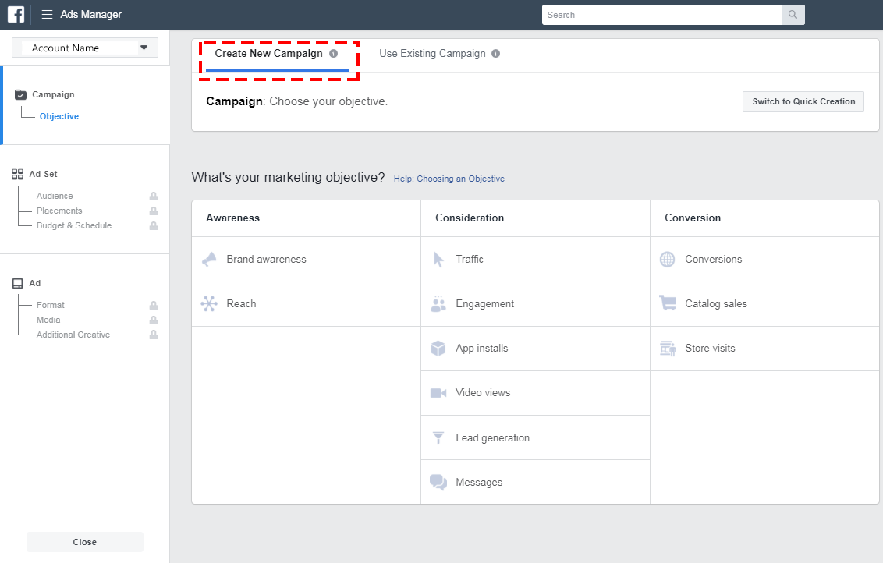Choose the Video views objective label
Screen dimensions: 883x563
(x=483, y=392)
